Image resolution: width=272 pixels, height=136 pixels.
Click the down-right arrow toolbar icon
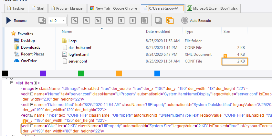(x=98, y=21)
